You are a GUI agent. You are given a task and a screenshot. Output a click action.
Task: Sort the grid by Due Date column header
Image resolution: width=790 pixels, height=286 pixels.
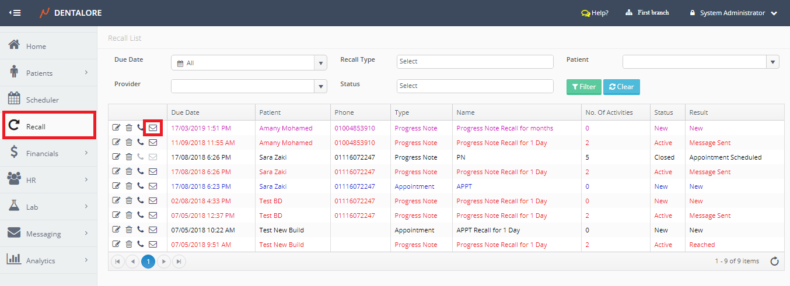point(185,112)
